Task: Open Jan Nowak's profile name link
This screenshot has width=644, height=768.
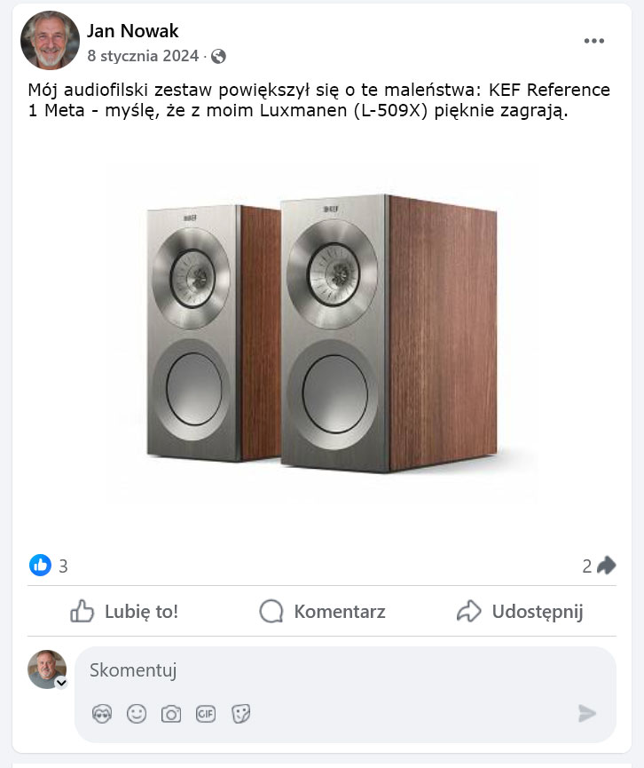Action: tap(133, 31)
